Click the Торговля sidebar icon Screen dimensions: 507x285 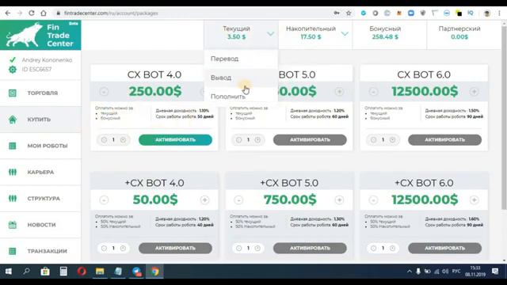[13, 93]
